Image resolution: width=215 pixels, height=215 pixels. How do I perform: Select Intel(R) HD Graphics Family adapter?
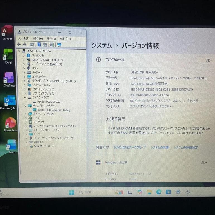coord(54,110)
